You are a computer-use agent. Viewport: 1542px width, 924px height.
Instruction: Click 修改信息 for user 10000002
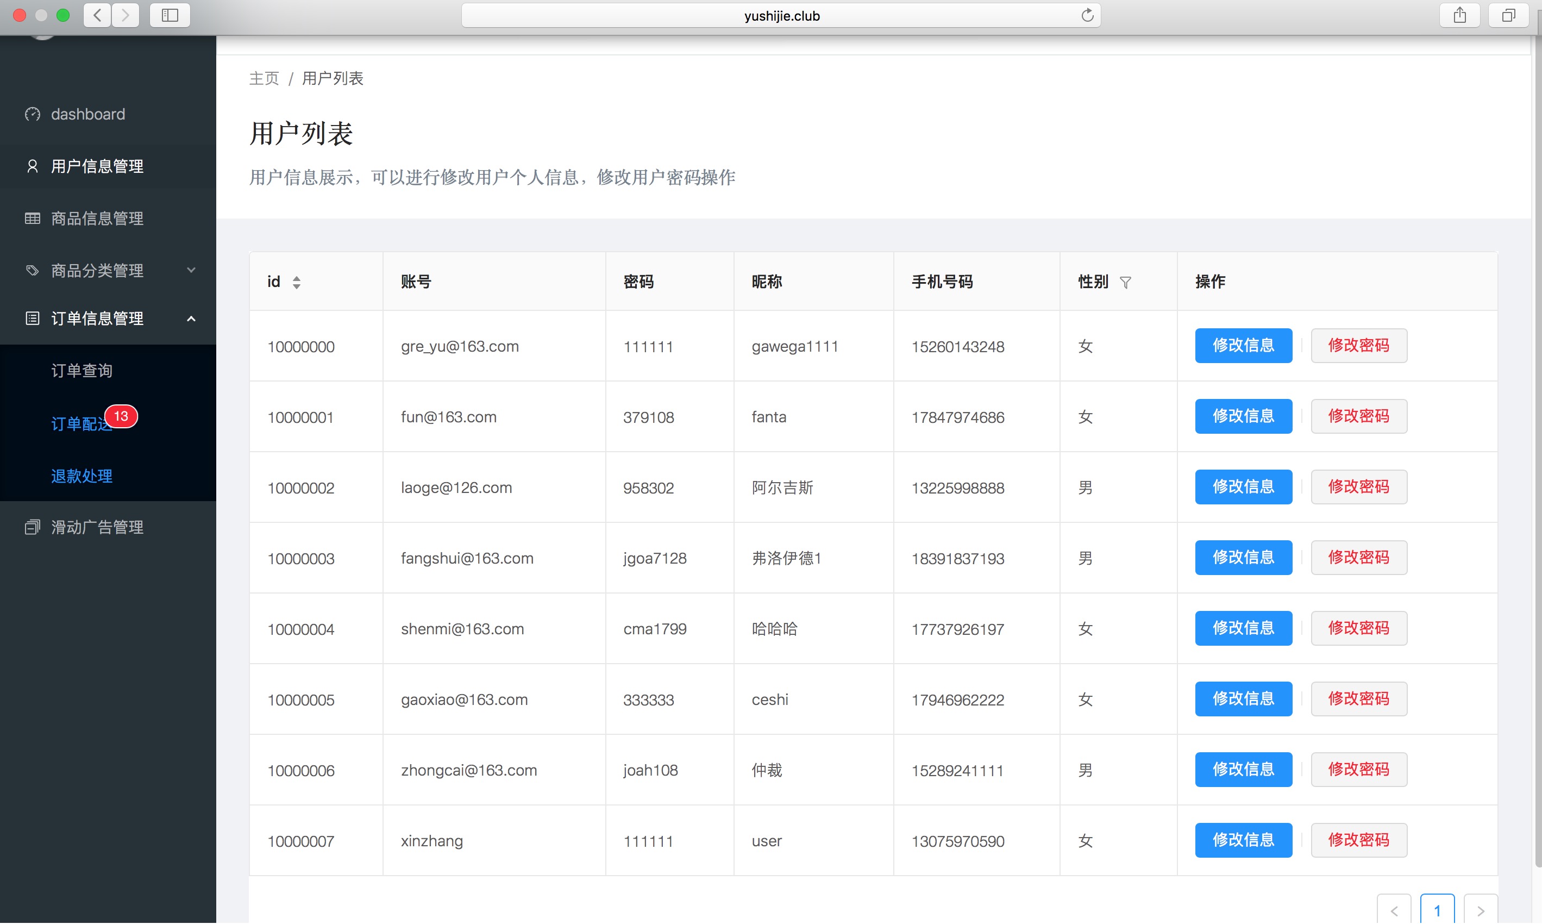click(1243, 487)
